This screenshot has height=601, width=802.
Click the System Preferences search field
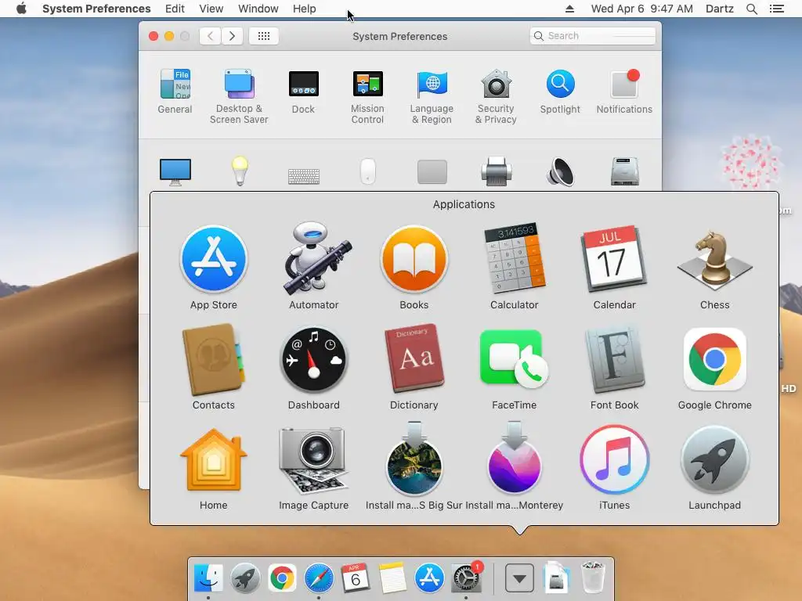[x=593, y=36]
